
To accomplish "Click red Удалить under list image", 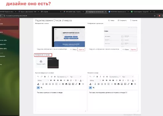I will [81, 49].
